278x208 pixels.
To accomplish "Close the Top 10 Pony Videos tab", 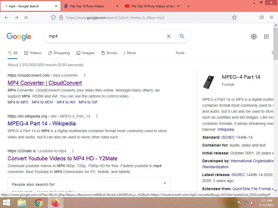I will (x=117, y=6).
